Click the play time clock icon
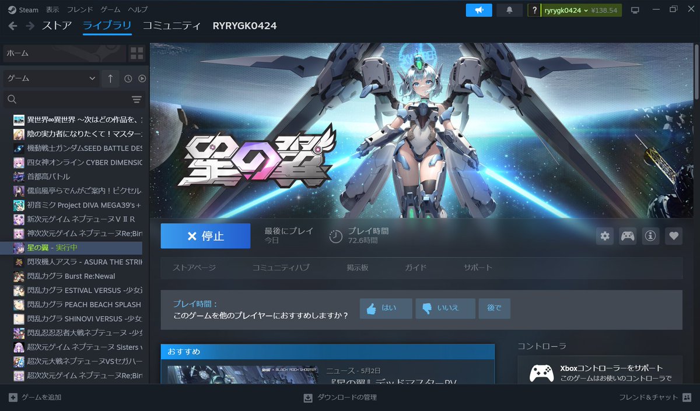This screenshot has height=411, width=700. point(336,236)
